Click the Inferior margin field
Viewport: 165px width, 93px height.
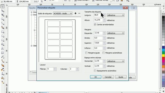tap(98, 48)
